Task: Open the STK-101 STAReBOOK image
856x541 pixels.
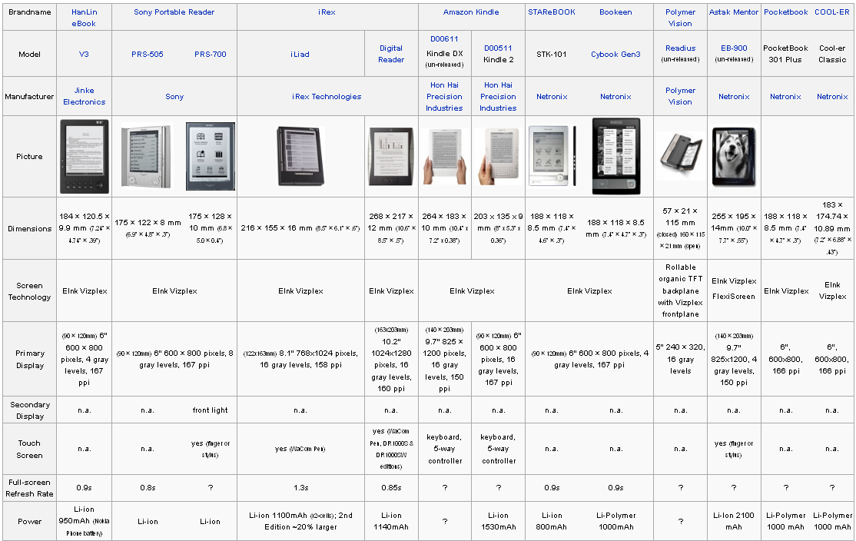Action: pos(551,157)
